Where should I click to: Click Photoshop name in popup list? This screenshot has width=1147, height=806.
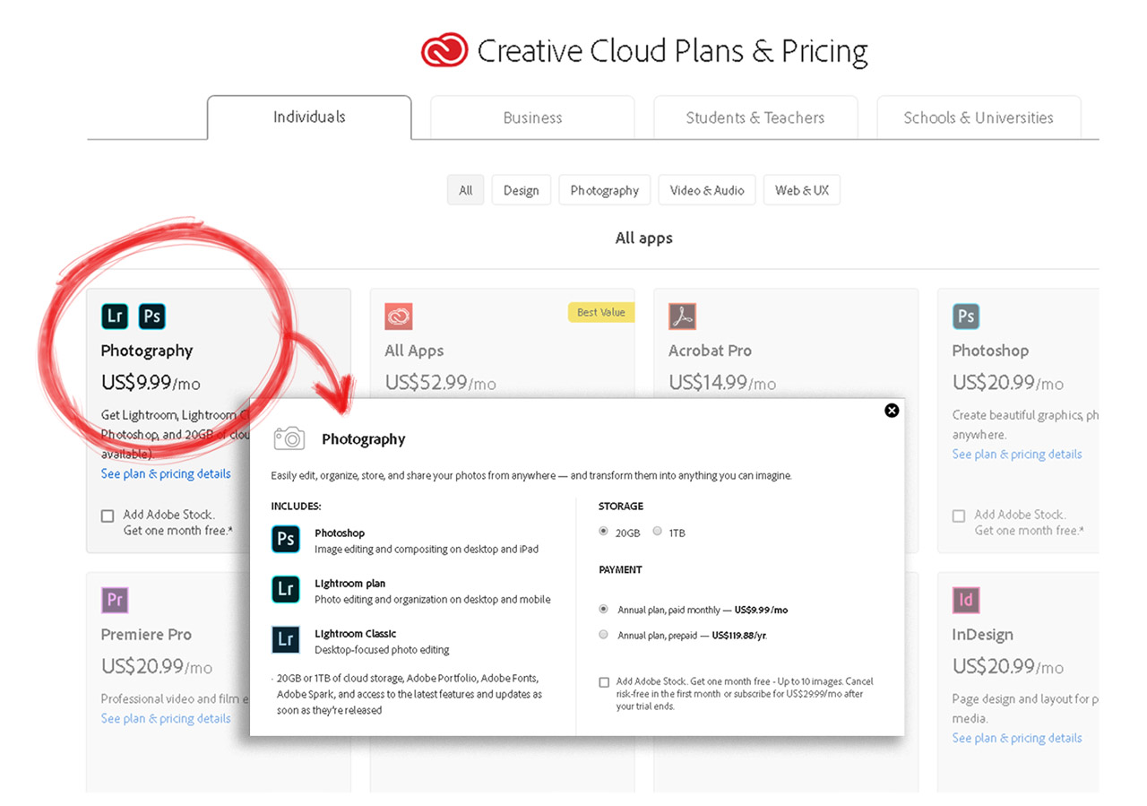click(340, 533)
